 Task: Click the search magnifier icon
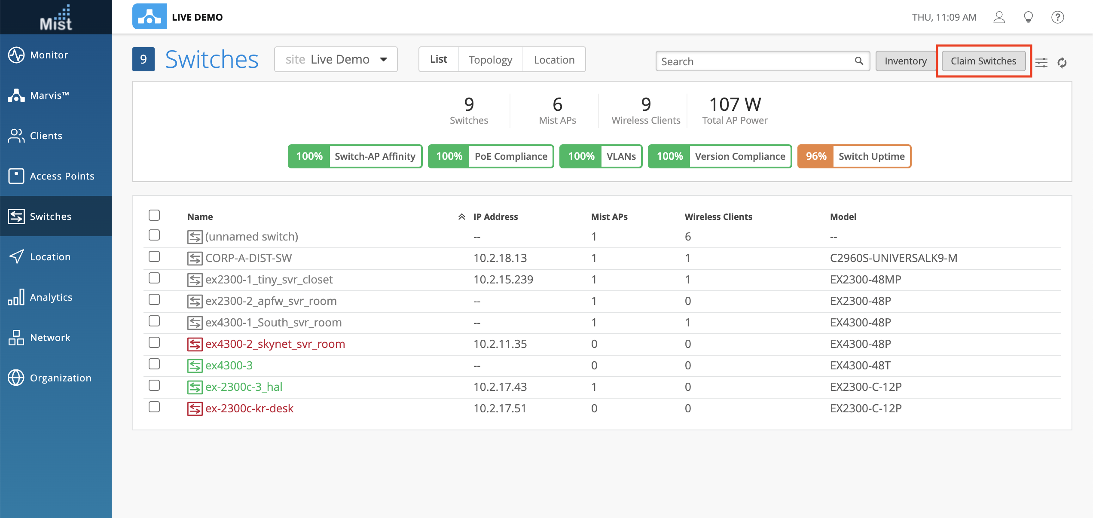click(859, 61)
